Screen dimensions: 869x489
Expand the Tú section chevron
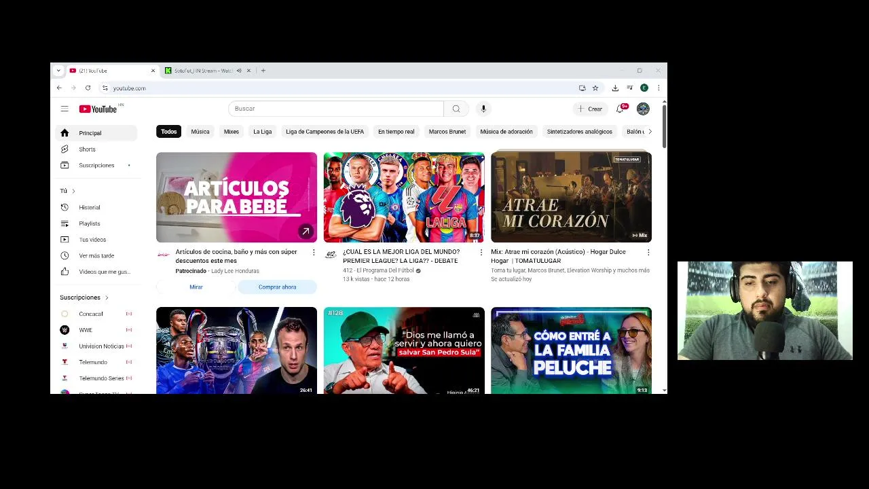click(x=73, y=191)
